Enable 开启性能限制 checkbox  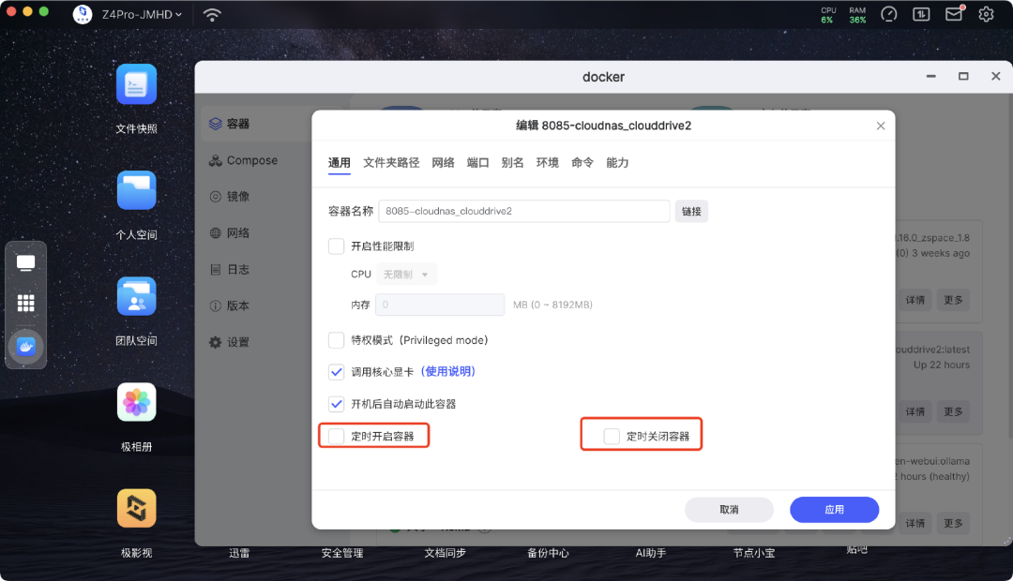[336, 246]
